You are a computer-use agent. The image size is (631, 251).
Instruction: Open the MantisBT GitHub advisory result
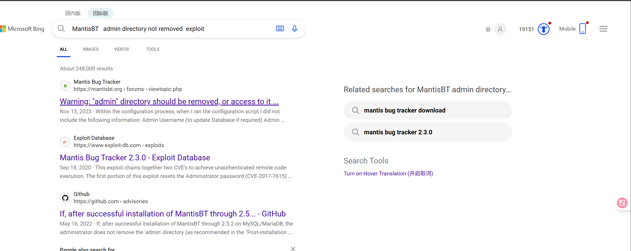tap(173, 214)
